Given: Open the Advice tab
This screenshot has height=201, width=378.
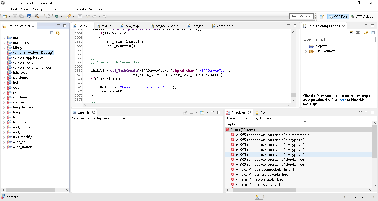Looking at the screenshot, I should [x=265, y=112].
